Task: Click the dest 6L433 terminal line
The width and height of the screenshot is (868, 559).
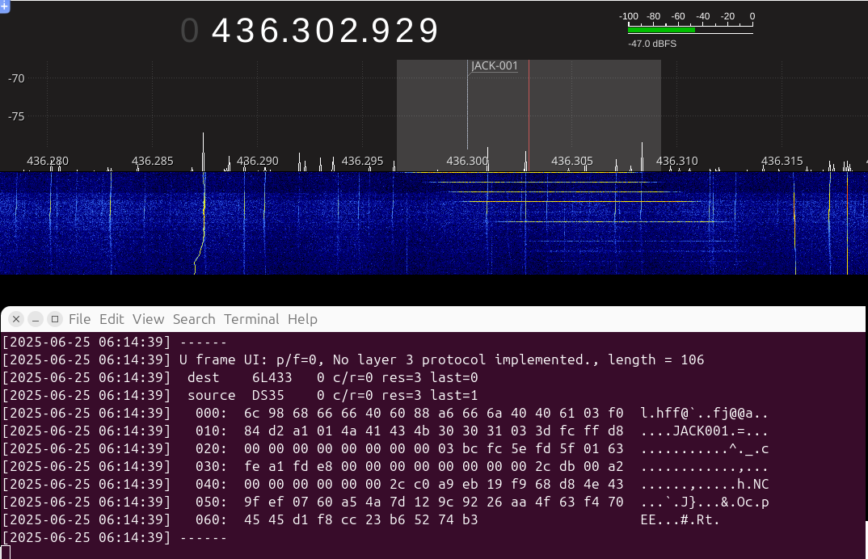Action: [240, 377]
